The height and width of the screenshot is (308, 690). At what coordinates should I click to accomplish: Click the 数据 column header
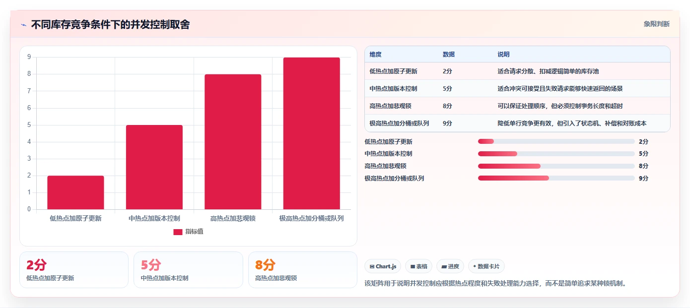449,55
